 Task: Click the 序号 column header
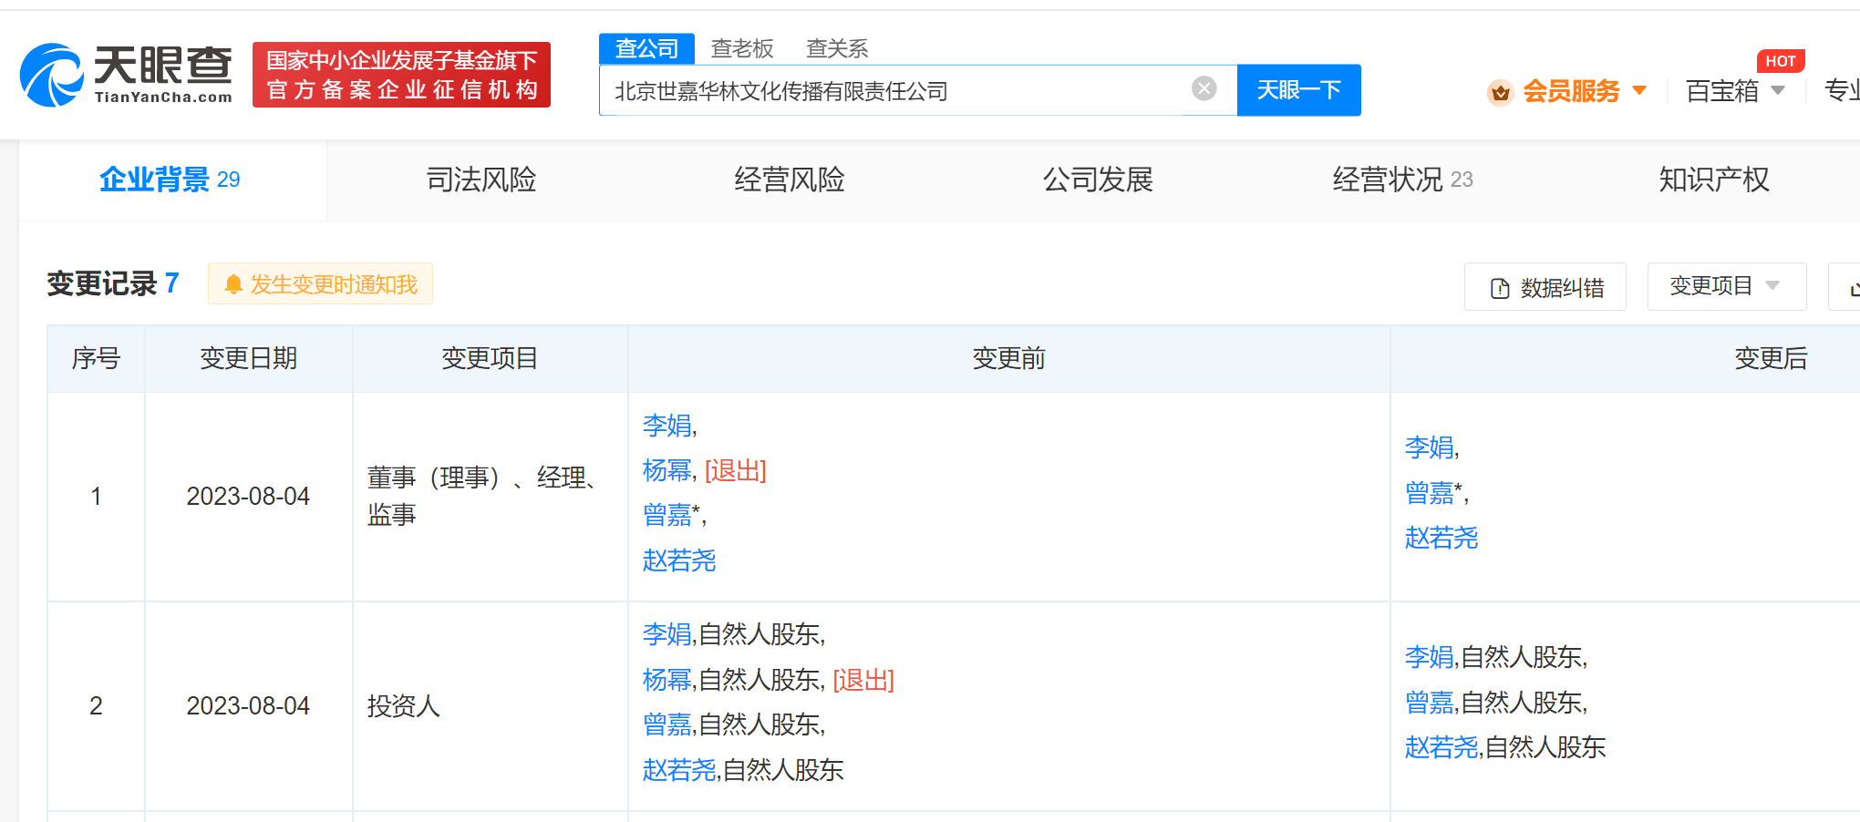pyautogui.click(x=96, y=358)
